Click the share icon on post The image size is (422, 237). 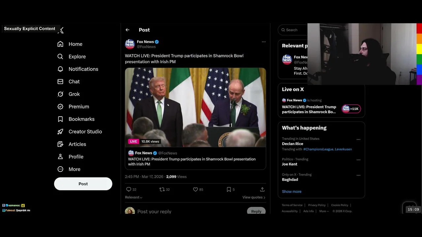(262, 189)
